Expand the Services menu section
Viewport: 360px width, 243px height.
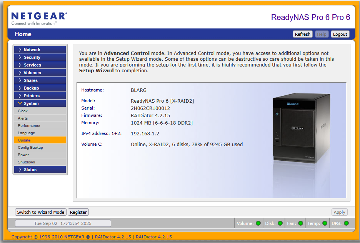click(x=40, y=65)
